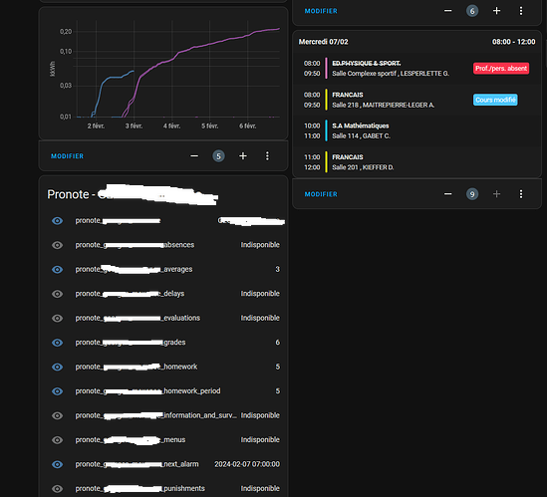
Task: Click the Pronote card title
Action: [133, 194]
